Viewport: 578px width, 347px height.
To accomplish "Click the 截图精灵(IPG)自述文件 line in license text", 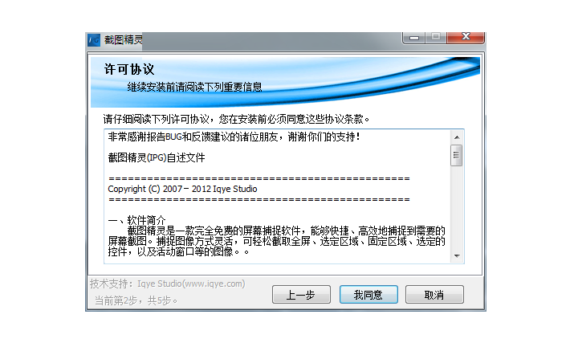I will click(157, 157).
